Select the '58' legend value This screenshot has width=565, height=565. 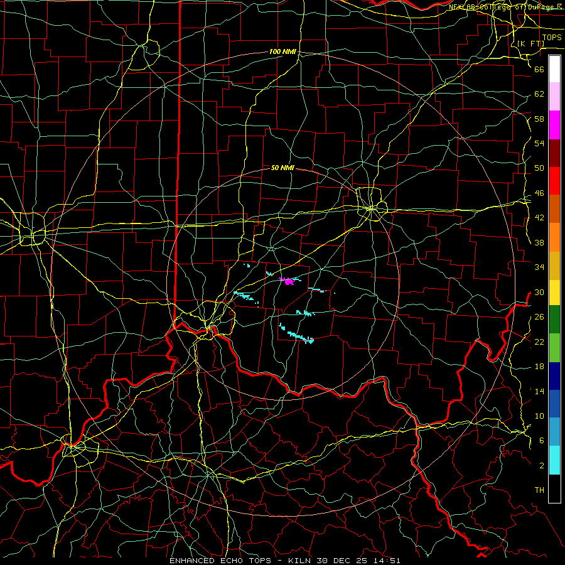(x=539, y=119)
